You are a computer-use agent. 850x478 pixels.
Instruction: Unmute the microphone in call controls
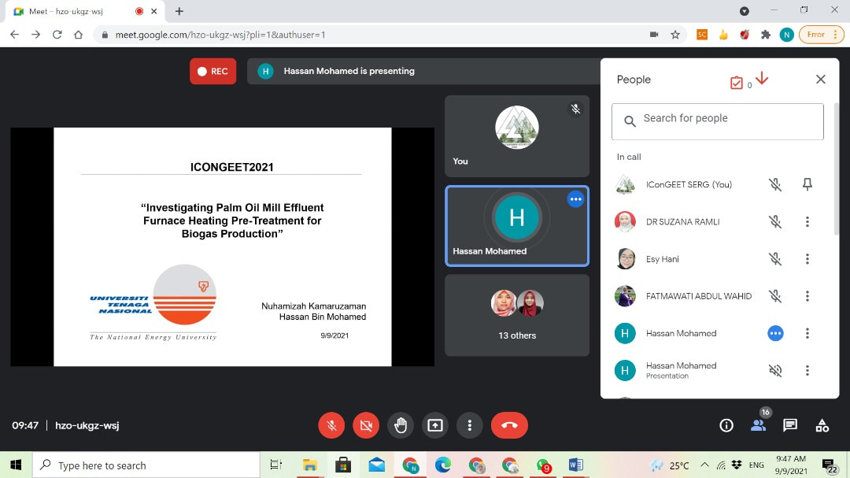tap(331, 425)
